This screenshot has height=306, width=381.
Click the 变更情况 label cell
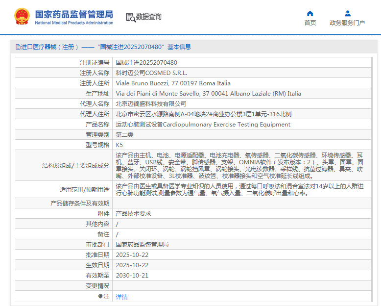click(64, 286)
